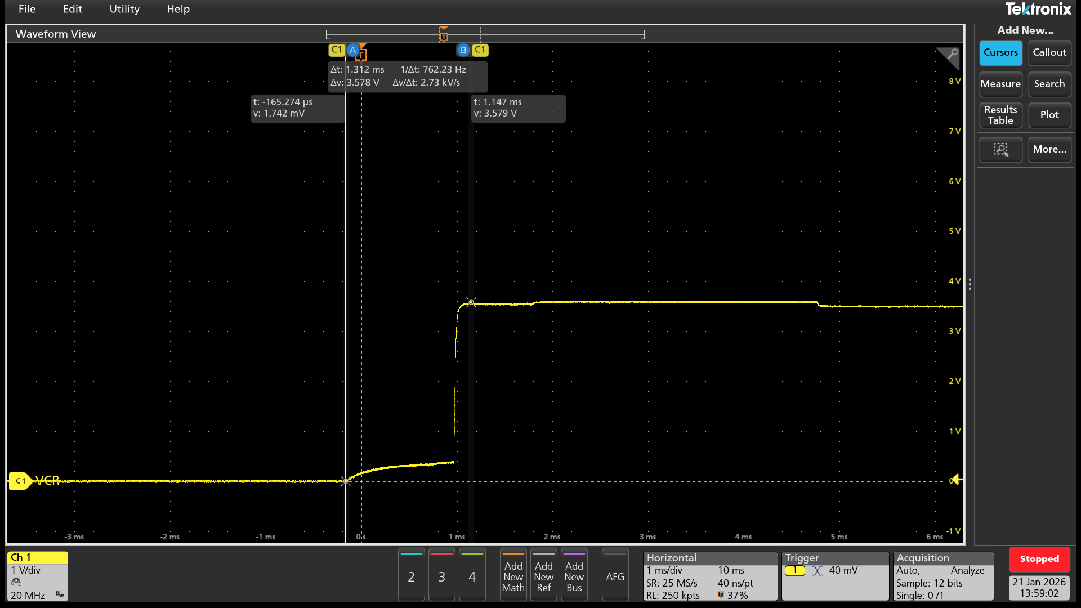Image resolution: width=1081 pixels, height=608 pixels.
Task: Click the panel resize three-dots handle
Action: (x=970, y=284)
